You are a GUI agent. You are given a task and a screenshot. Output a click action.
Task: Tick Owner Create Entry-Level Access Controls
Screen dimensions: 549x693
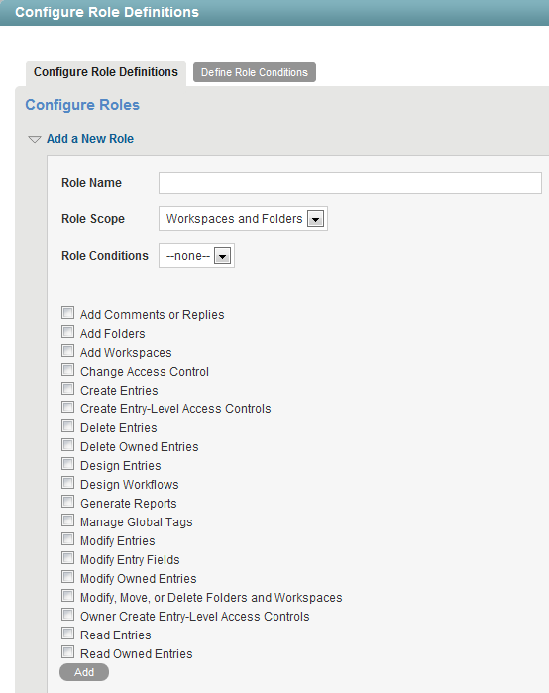click(67, 615)
